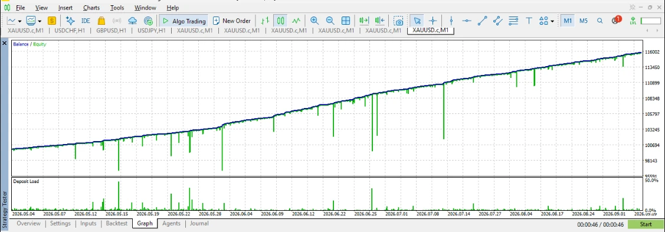Select the M5 timeframe
Image resolution: width=665 pixels, height=232 pixels.
click(x=584, y=20)
